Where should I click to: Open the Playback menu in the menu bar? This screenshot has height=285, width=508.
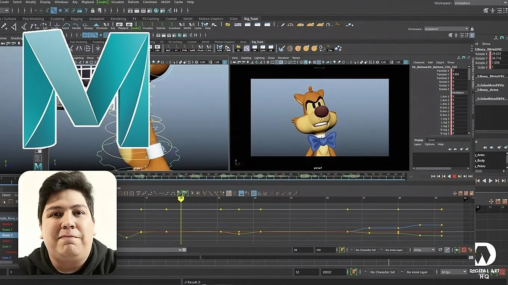tap(88, 2)
